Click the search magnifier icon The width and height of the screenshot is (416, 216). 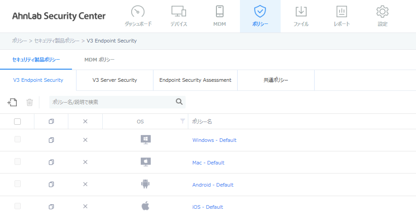click(x=179, y=102)
